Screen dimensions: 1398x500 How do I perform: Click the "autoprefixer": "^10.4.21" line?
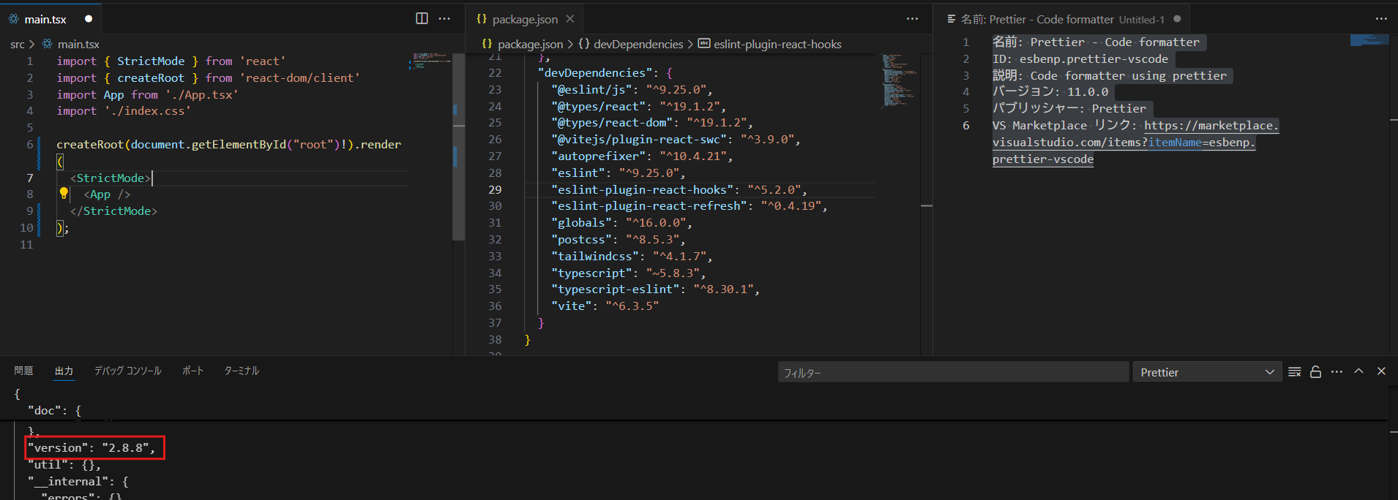pos(642,156)
